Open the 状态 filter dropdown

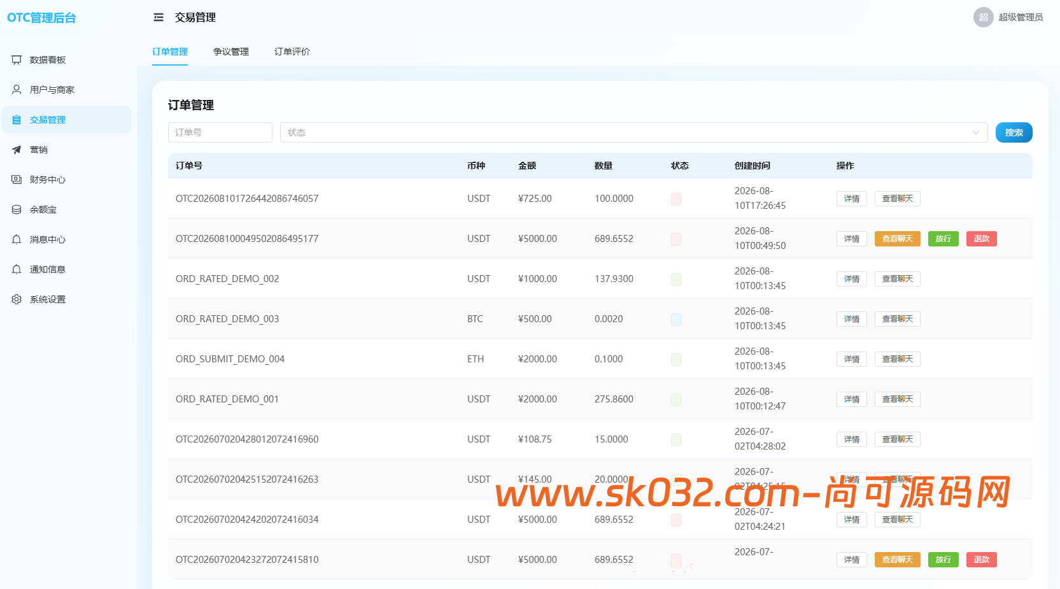coord(633,132)
